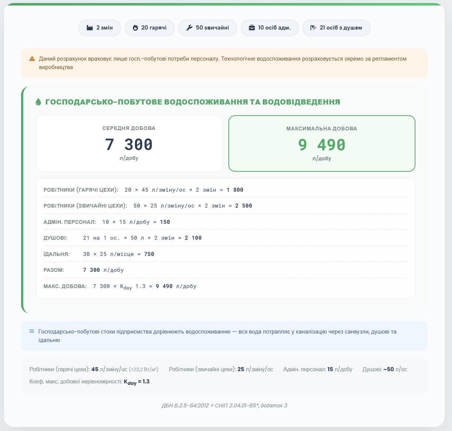
Task: Click the row label РОБІТНИКИ (ГАРЯЧІ ЦЕХИ):
Action: click(x=81, y=190)
